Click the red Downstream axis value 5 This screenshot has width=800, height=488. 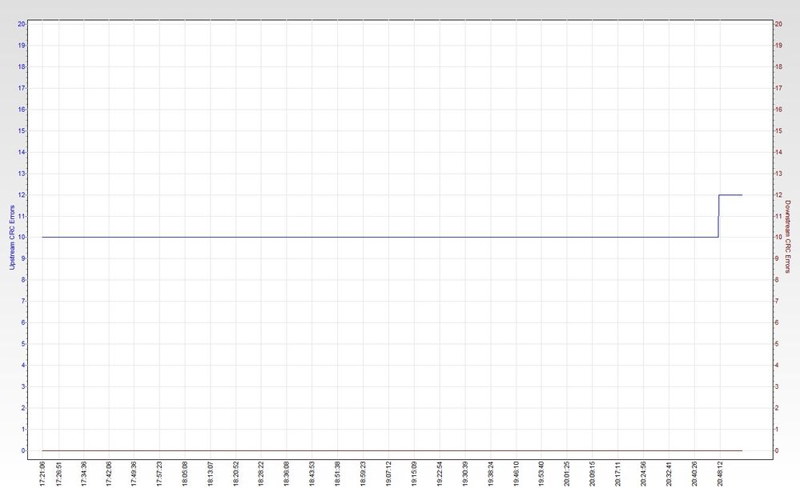(x=777, y=344)
